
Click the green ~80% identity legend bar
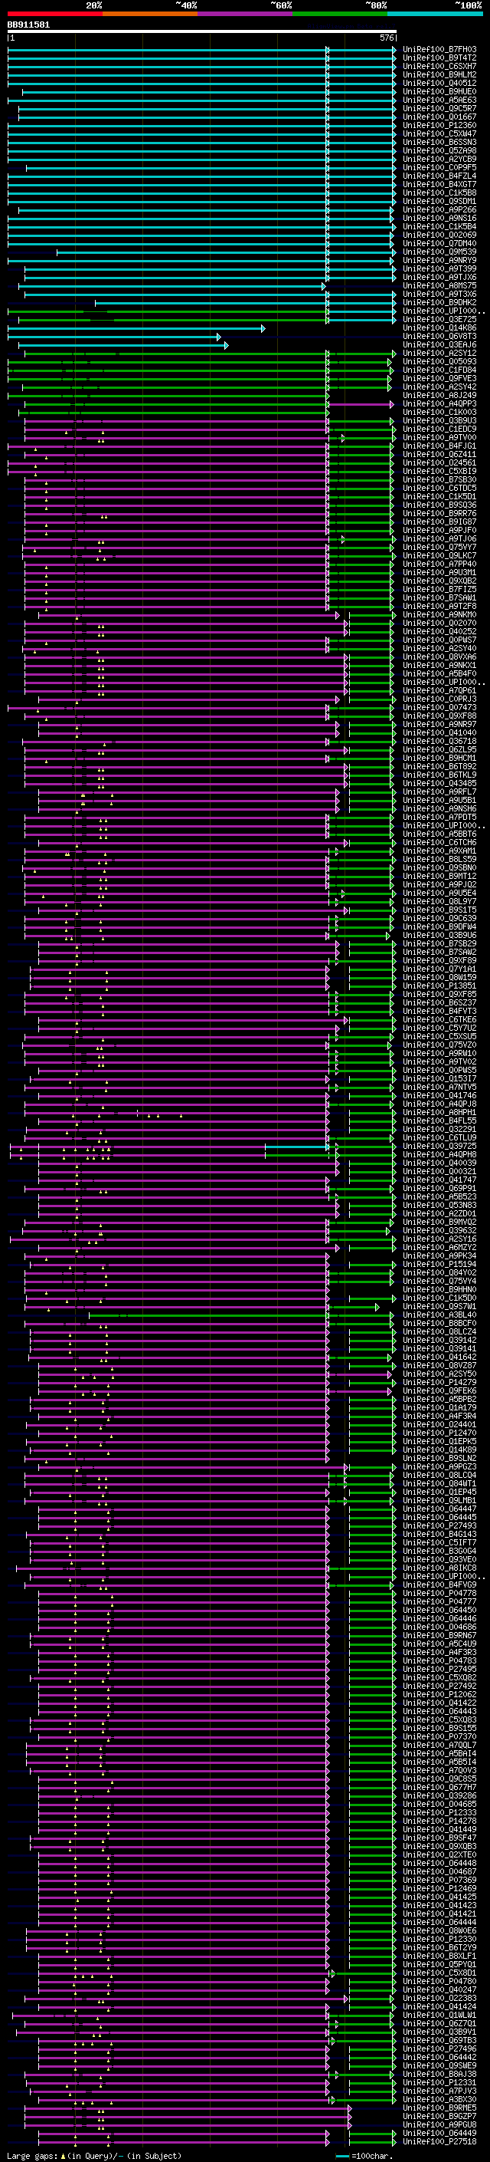tap(340, 14)
